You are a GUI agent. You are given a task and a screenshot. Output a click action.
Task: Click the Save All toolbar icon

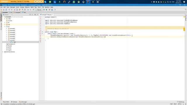pyautogui.click(x=4, y=10)
